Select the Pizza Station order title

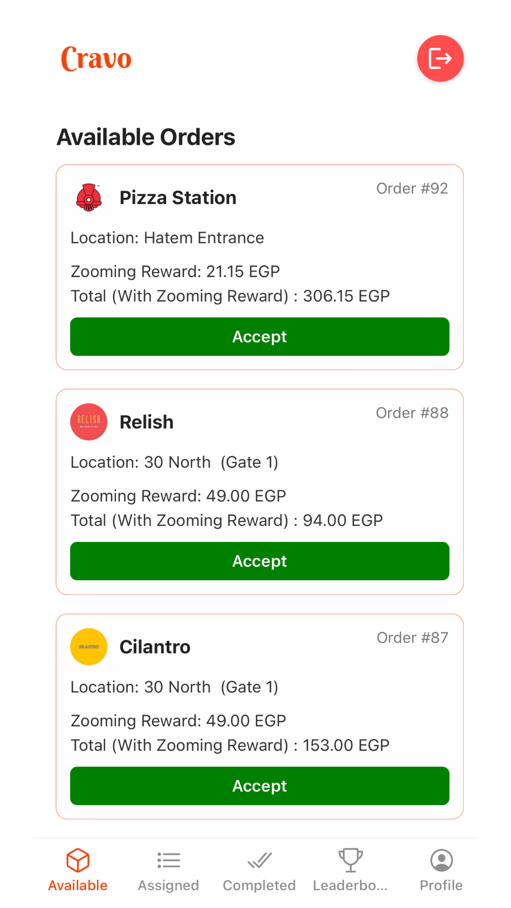(178, 198)
